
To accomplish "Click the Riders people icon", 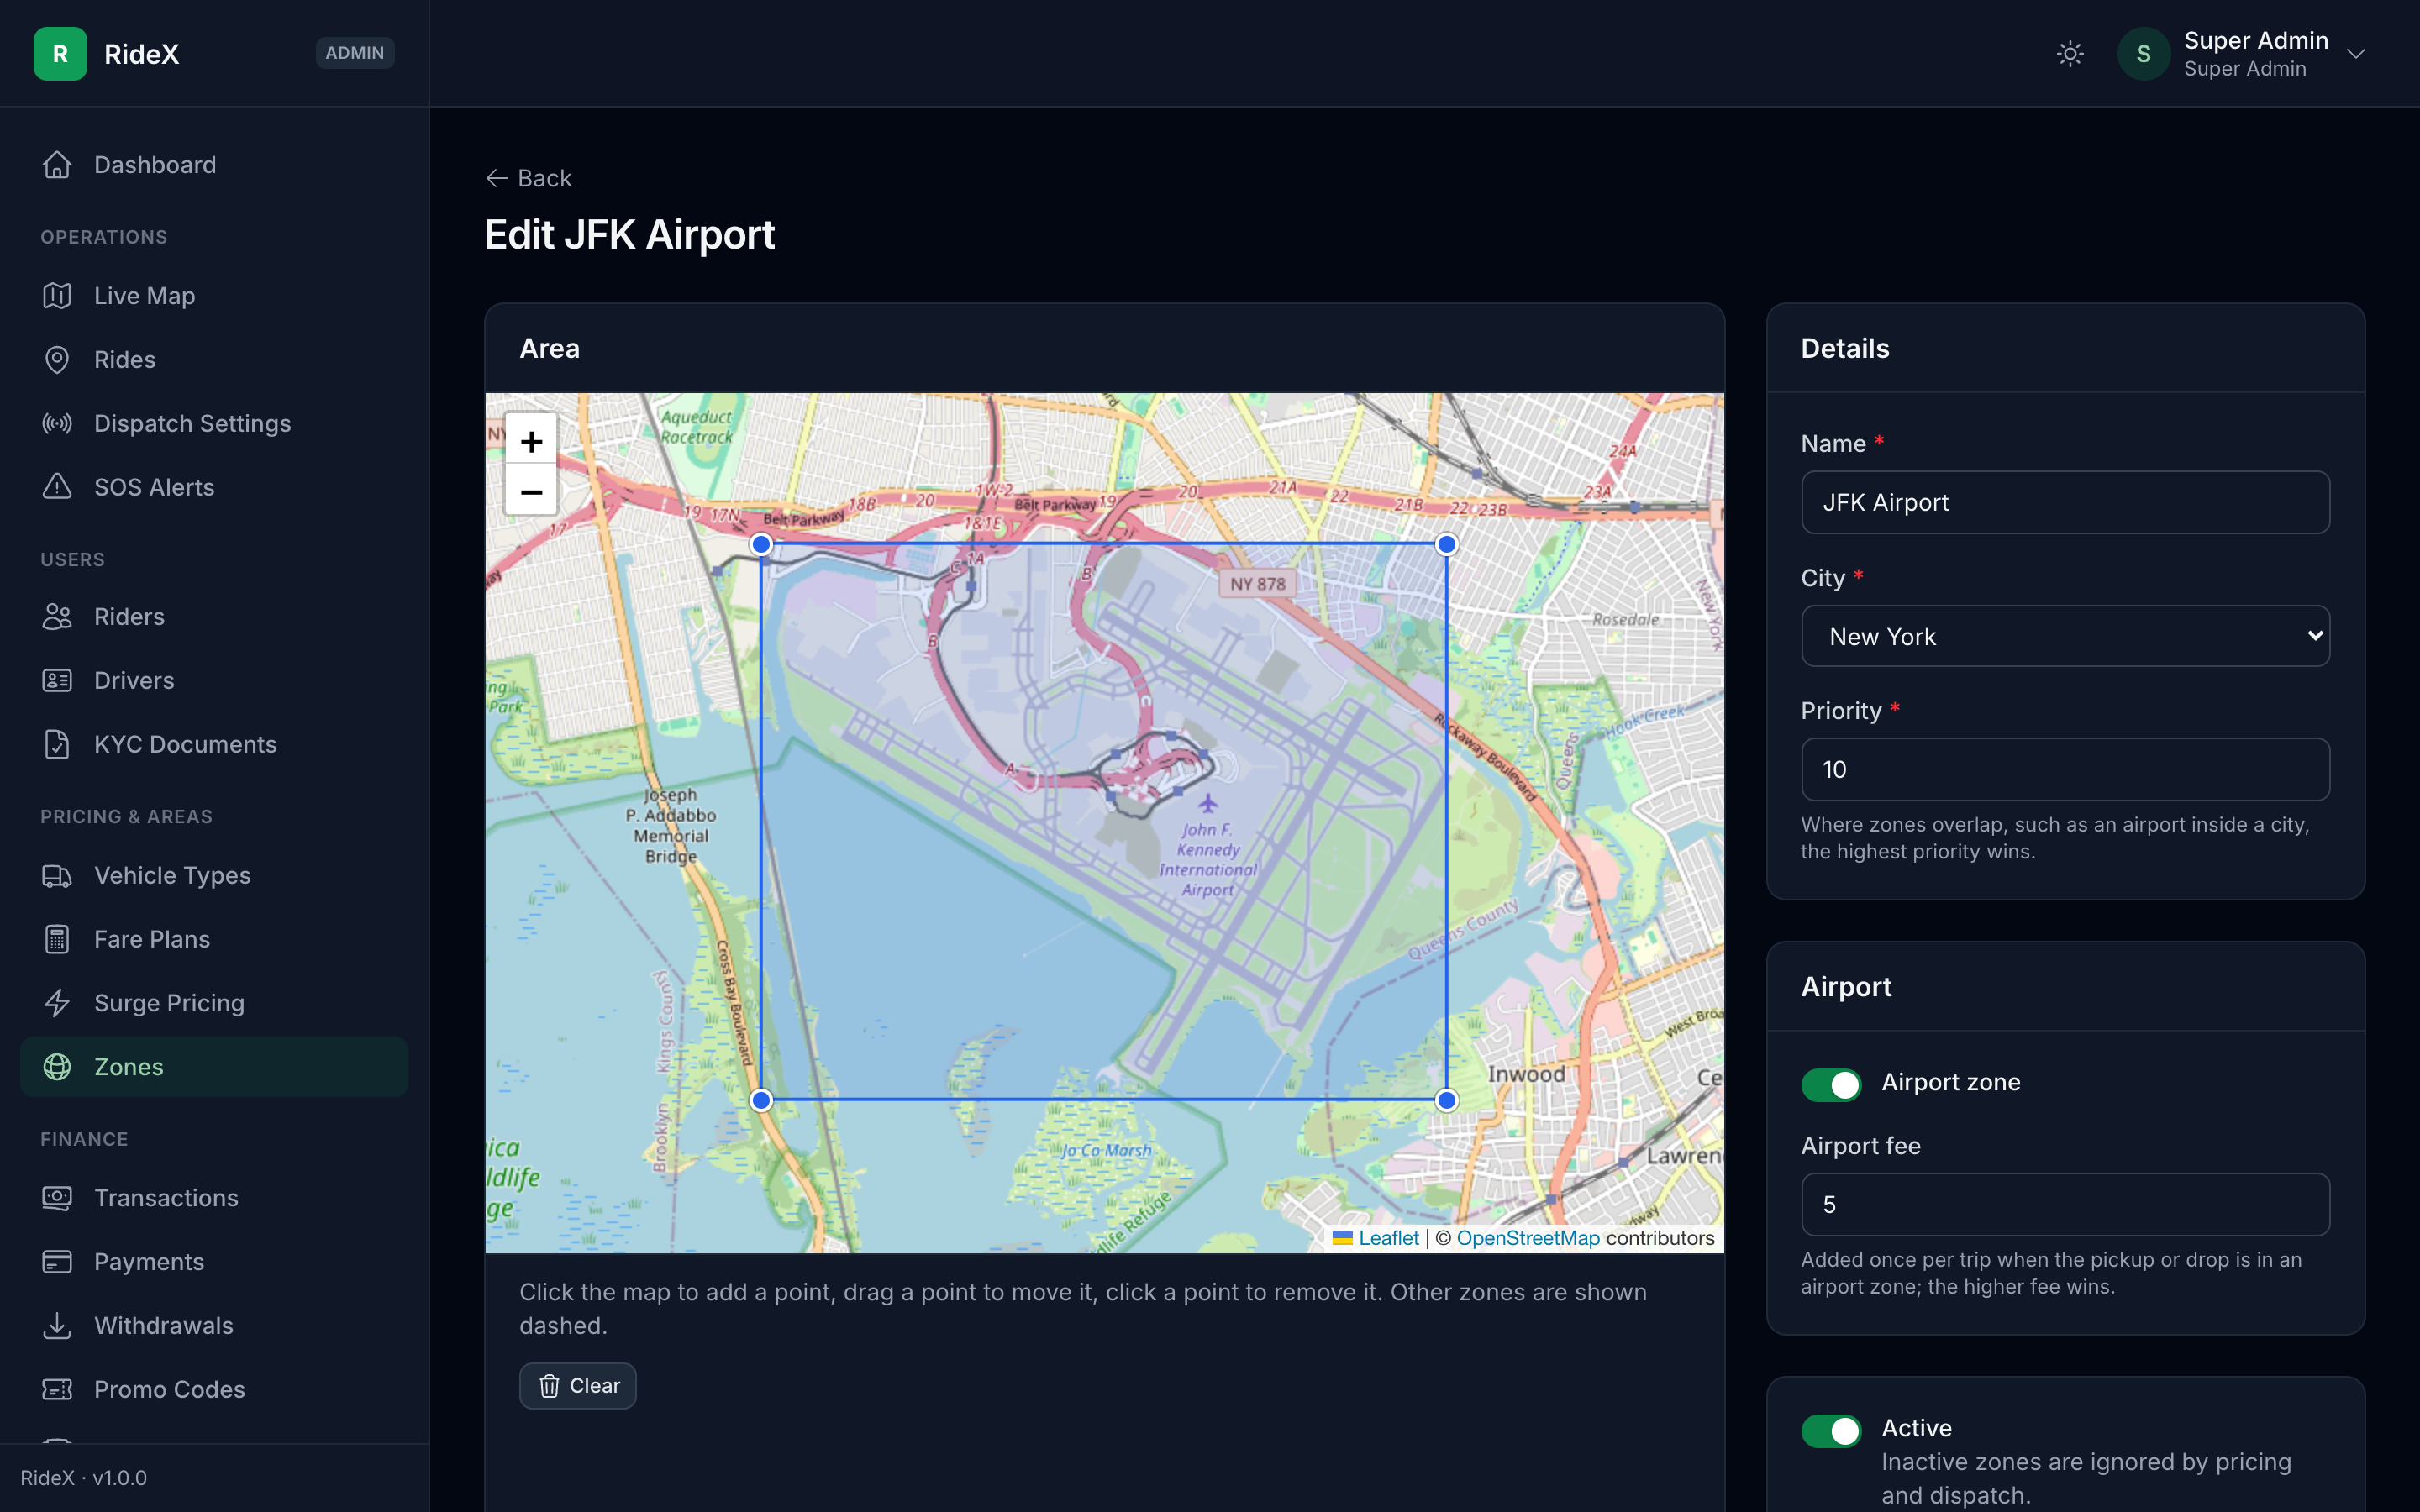I will 57,617.
